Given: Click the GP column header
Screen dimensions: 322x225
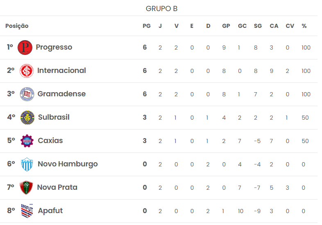Looking at the screenshot, I should [226, 26].
